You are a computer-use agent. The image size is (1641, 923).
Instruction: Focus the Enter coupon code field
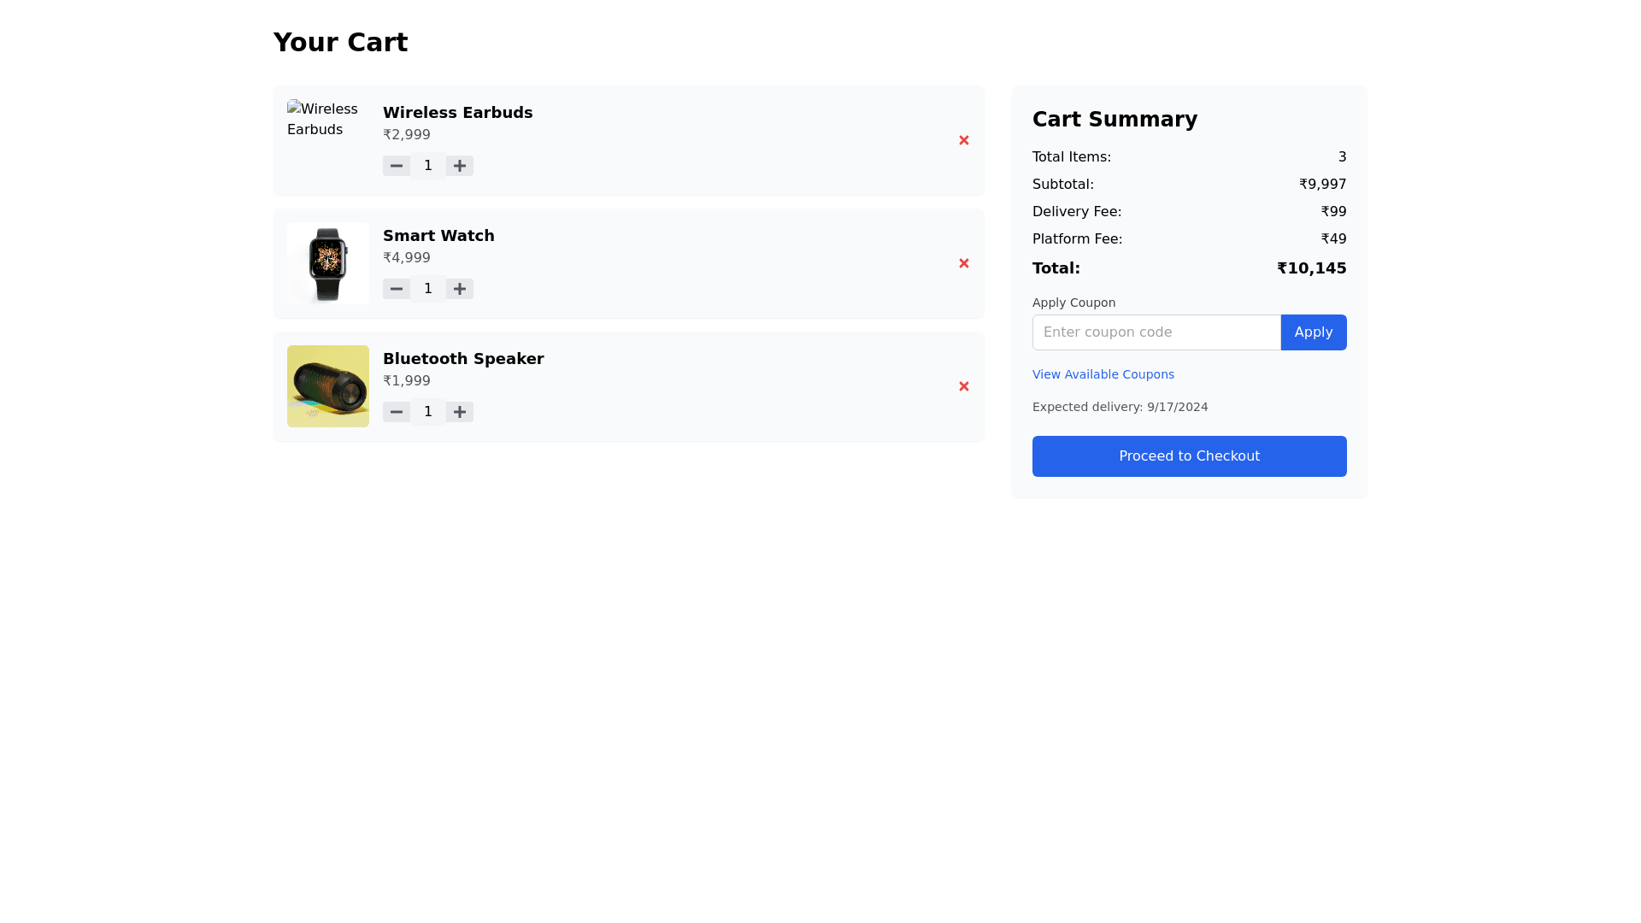[x=1156, y=332]
